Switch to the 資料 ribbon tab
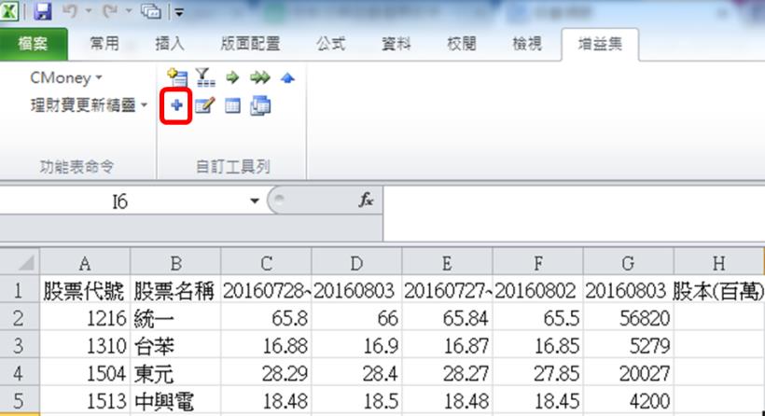This screenshot has height=416, width=765. [x=396, y=44]
